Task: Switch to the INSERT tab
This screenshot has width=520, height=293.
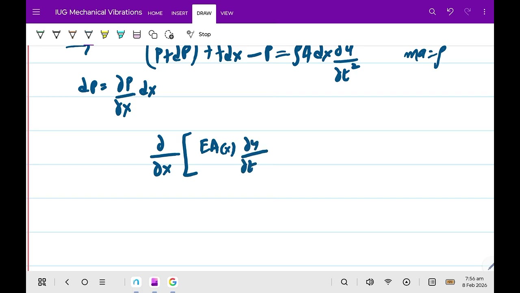Action: (x=180, y=13)
